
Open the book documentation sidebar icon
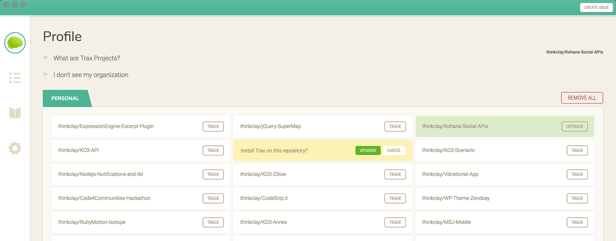click(x=15, y=113)
